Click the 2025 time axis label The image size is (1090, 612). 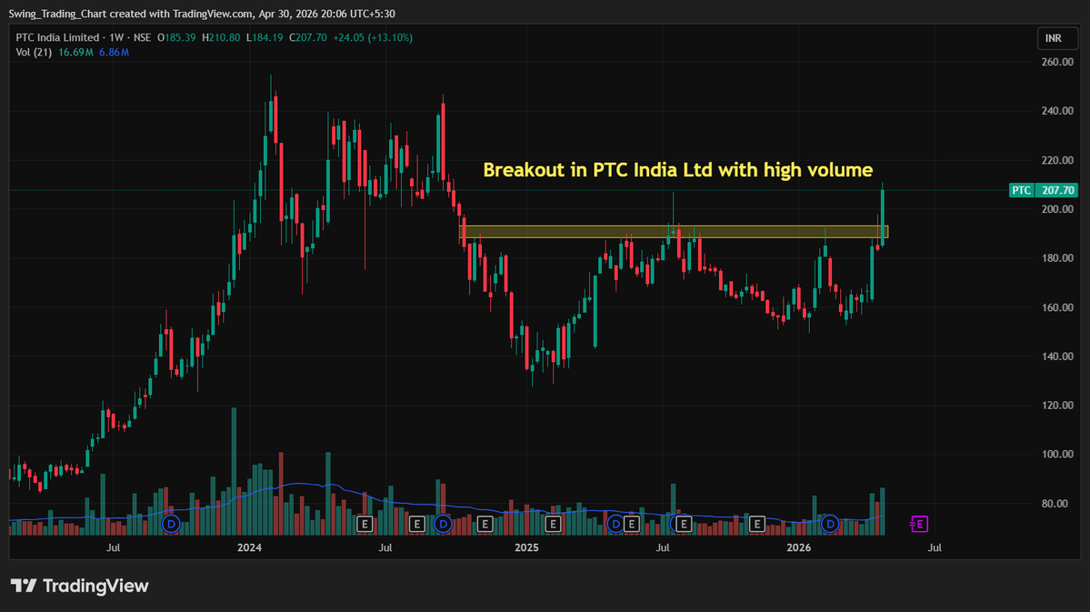527,548
